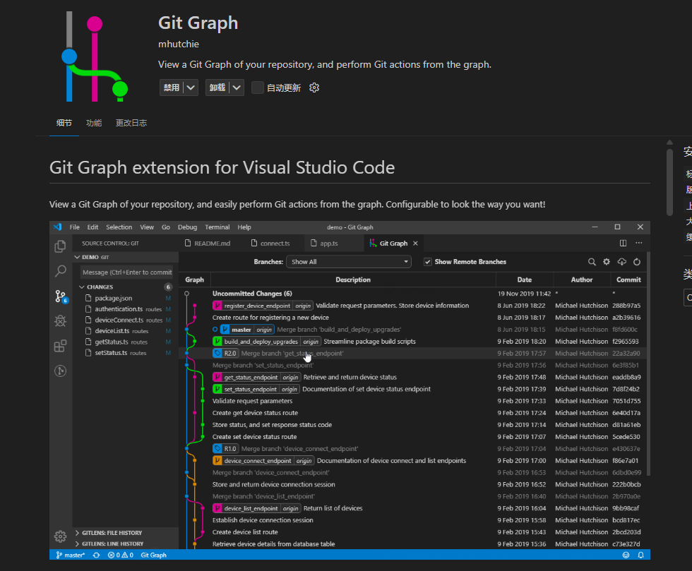Open the Branches Show All dropdown
This screenshot has width=692, height=571.
(x=349, y=262)
